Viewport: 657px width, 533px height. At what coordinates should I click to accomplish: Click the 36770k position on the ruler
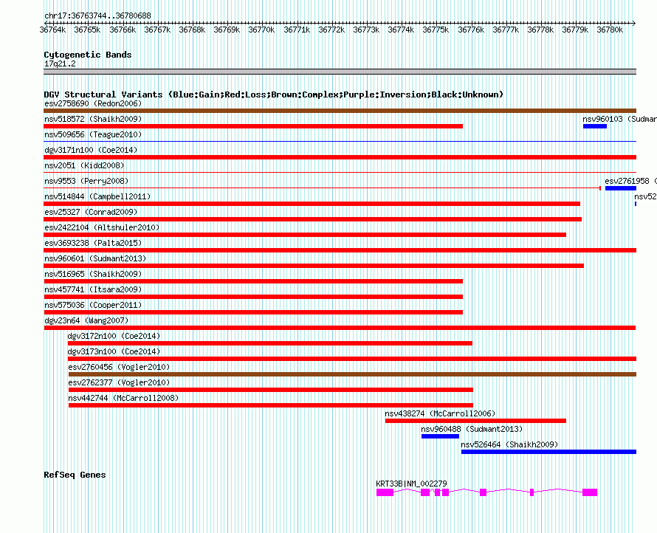click(x=261, y=30)
